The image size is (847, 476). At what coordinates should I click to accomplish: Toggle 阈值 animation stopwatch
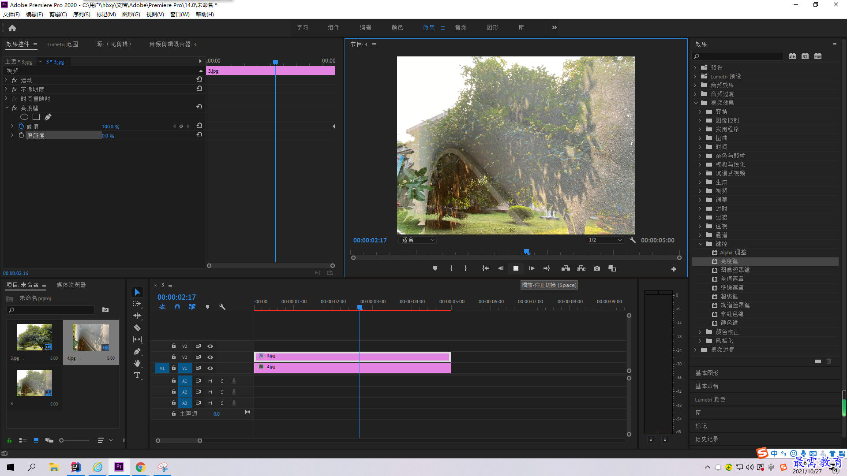tap(21, 126)
